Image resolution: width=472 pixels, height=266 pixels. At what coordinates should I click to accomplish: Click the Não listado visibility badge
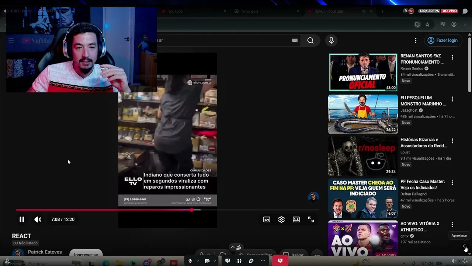[x=25, y=243]
